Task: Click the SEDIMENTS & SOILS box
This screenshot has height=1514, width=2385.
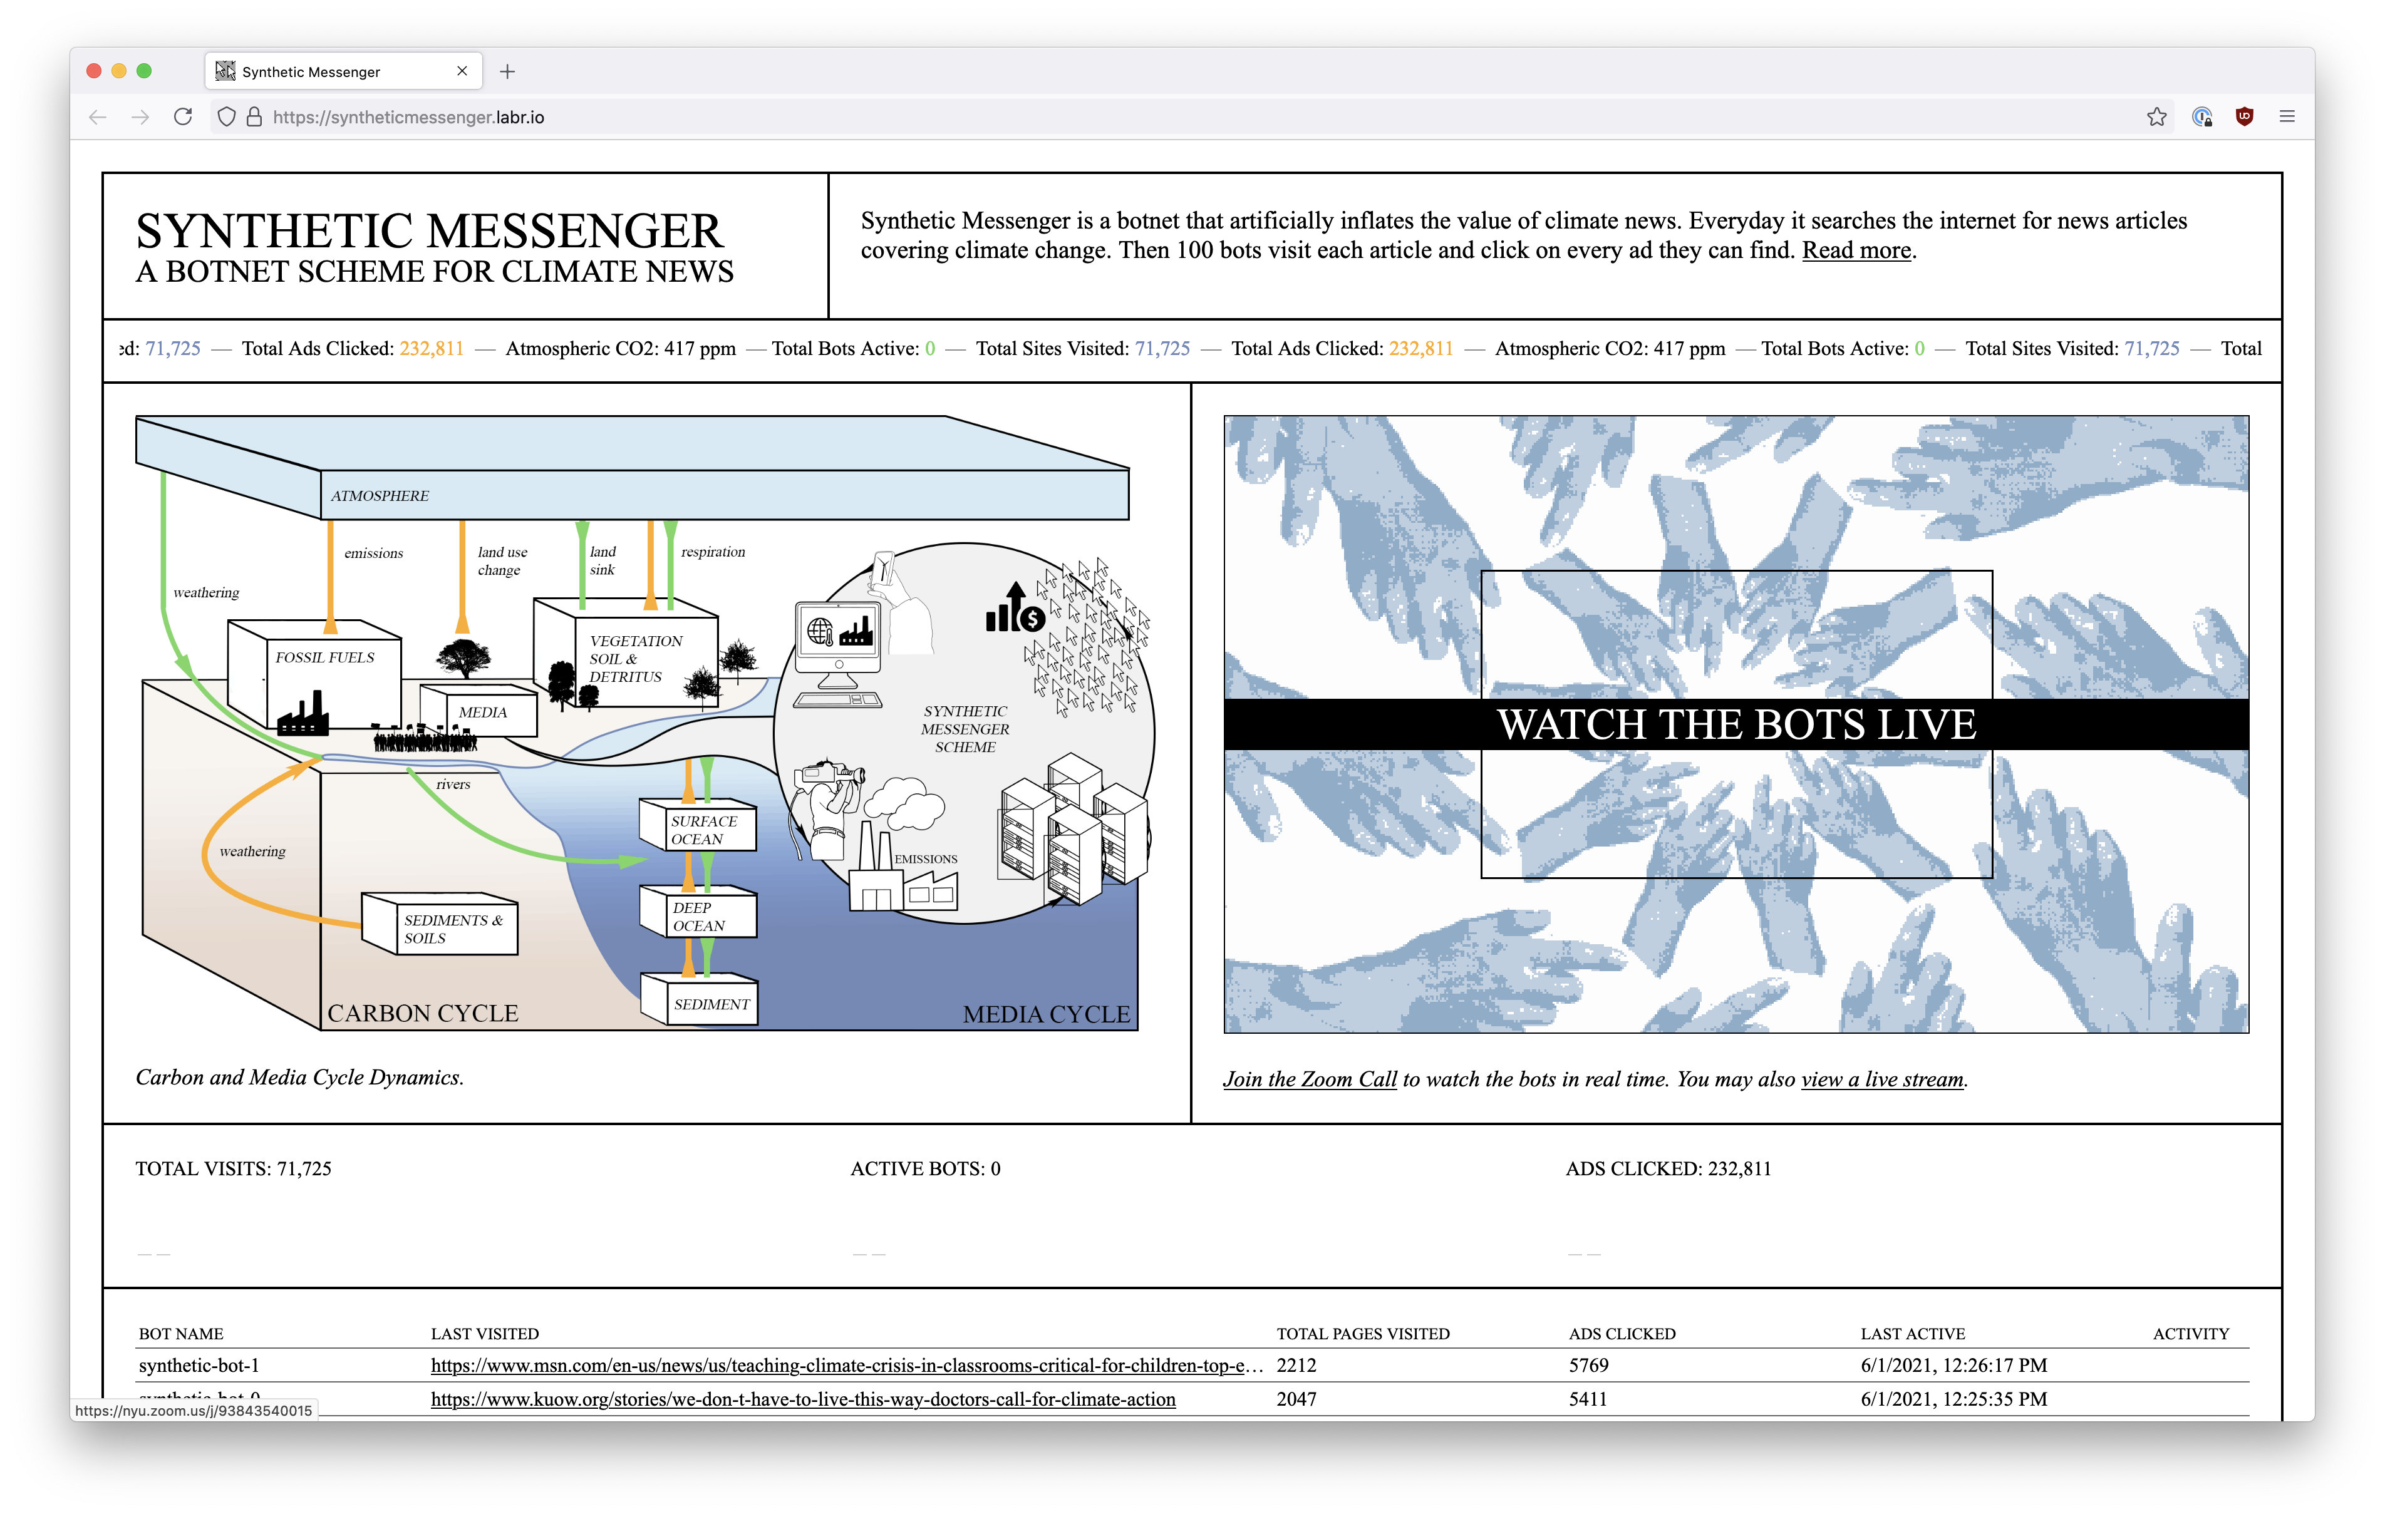Action: [440, 925]
